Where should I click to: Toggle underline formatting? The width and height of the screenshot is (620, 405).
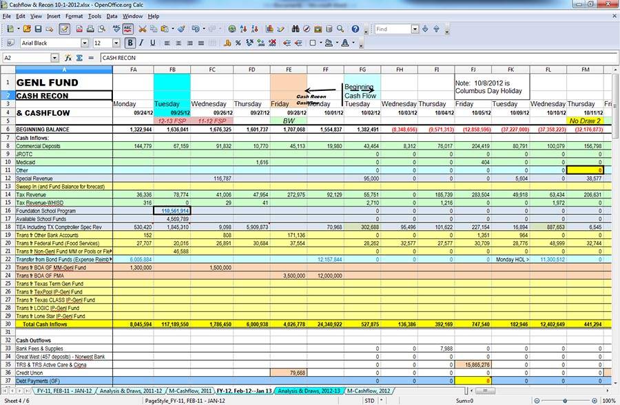coord(152,43)
